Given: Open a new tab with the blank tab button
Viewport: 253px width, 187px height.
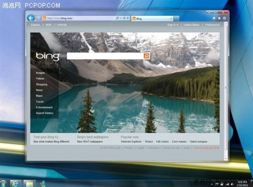Looking at the screenshot, I should (176, 19).
